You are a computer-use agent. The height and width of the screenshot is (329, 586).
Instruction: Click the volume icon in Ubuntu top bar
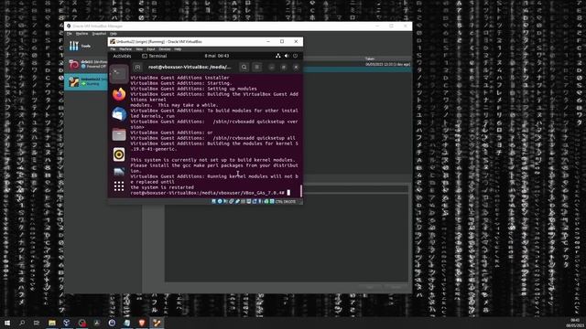tap(287, 56)
